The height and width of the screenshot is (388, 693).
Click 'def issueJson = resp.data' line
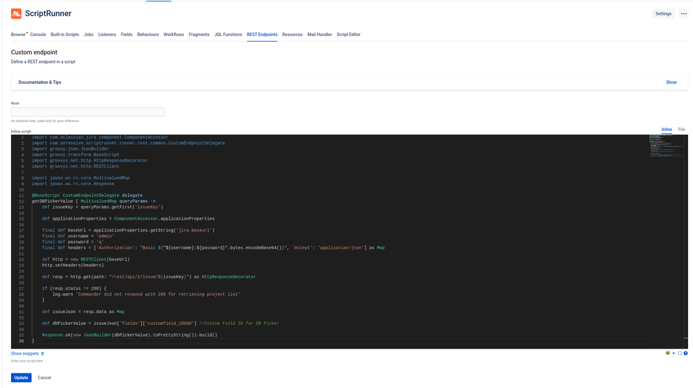[x=83, y=312]
